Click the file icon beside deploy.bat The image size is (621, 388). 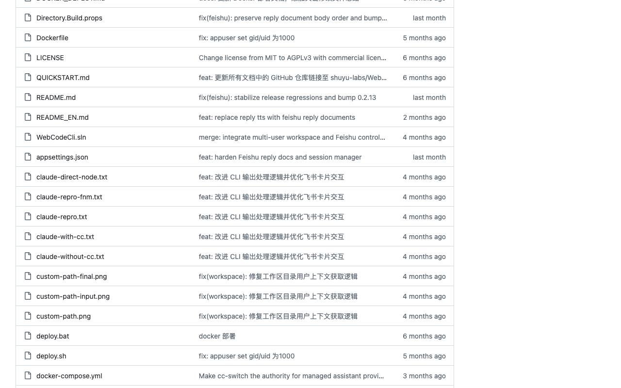tap(28, 336)
